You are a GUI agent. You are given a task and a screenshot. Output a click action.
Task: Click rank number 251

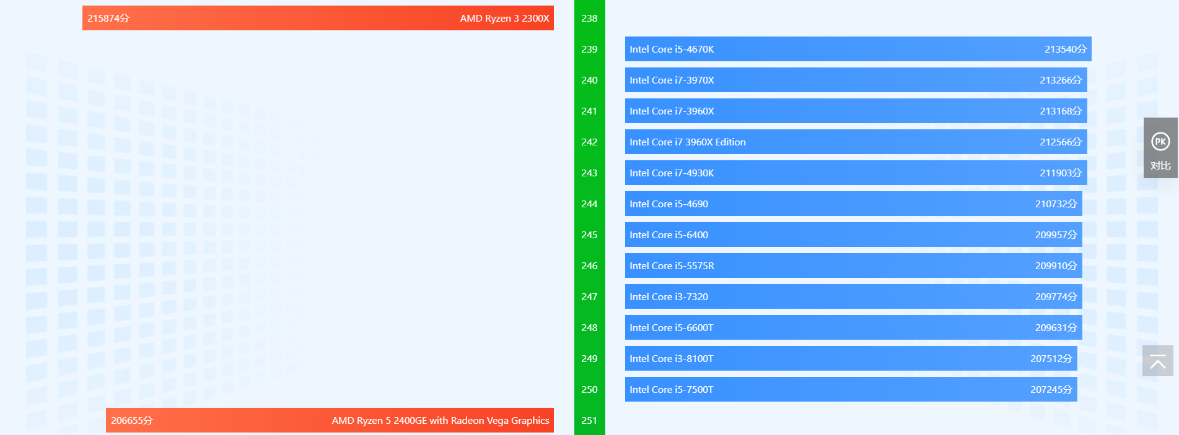[589, 420]
